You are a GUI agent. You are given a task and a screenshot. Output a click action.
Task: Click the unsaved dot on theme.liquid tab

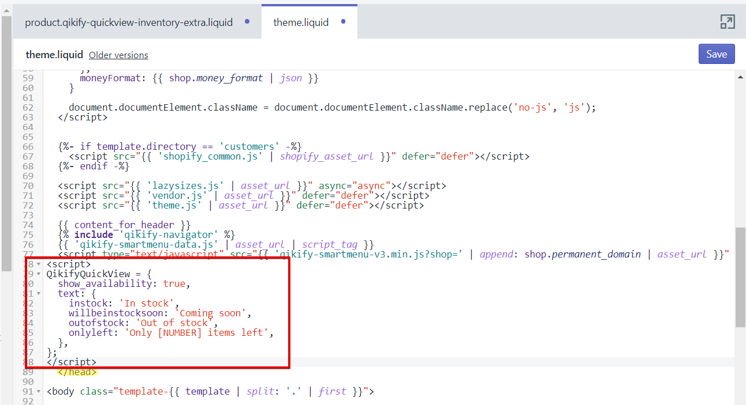tap(343, 22)
